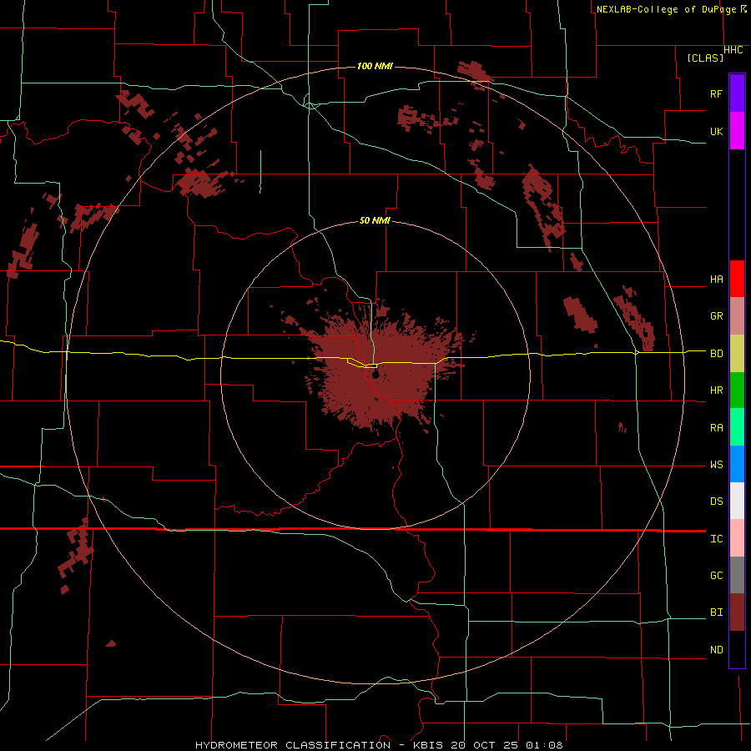The image size is (751, 751).
Task: Click the NEXLAB-College of DuPage credit text
Action: [x=666, y=9]
